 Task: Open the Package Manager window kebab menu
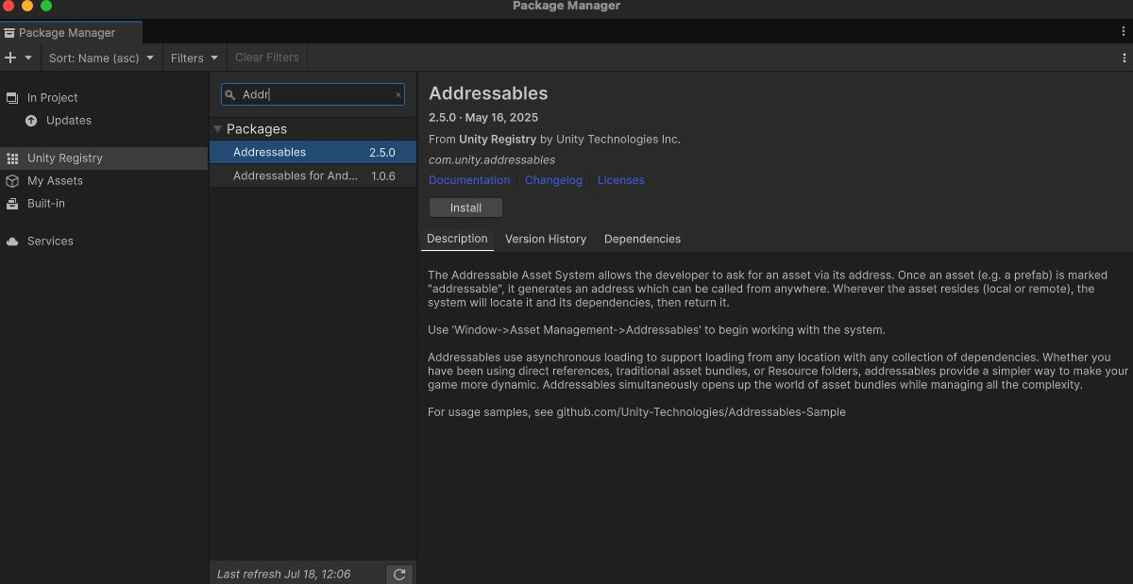1123,31
